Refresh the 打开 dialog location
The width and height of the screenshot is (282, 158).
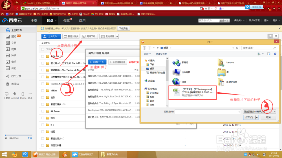tap(237, 48)
